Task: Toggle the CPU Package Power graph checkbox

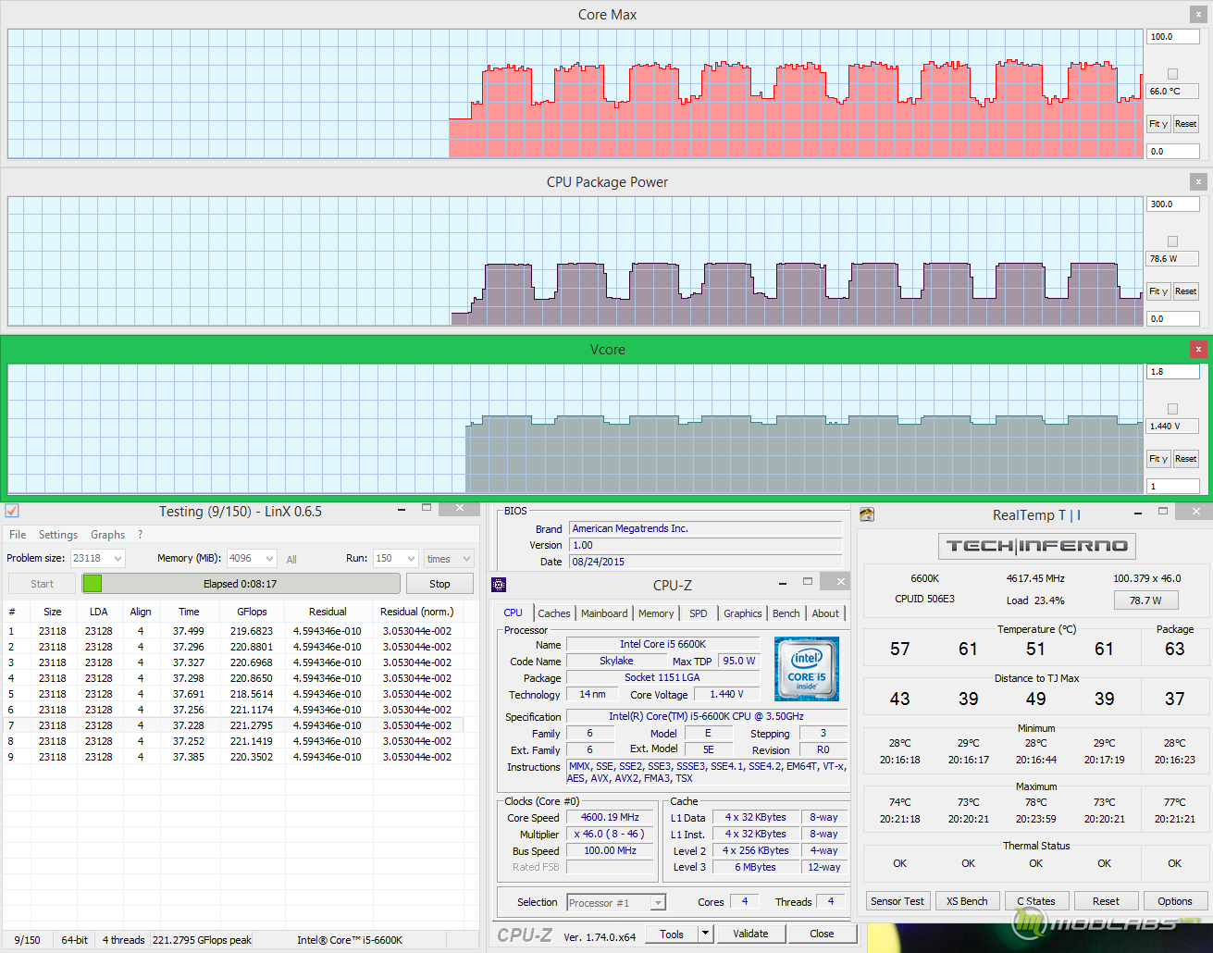Action: click(x=1173, y=241)
